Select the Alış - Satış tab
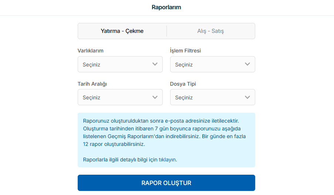The width and height of the screenshot is (334, 195). tap(210, 31)
